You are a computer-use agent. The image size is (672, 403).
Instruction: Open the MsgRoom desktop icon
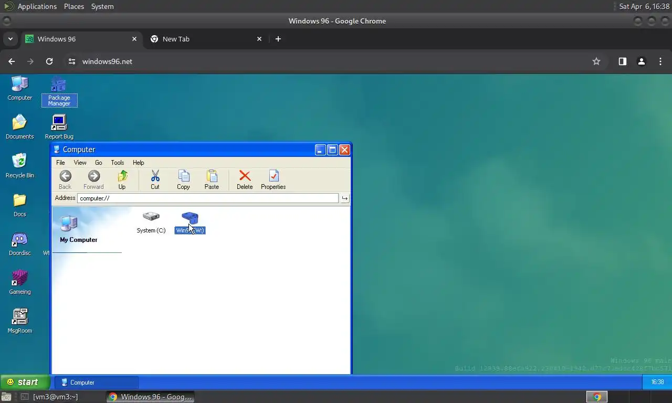[20, 321]
